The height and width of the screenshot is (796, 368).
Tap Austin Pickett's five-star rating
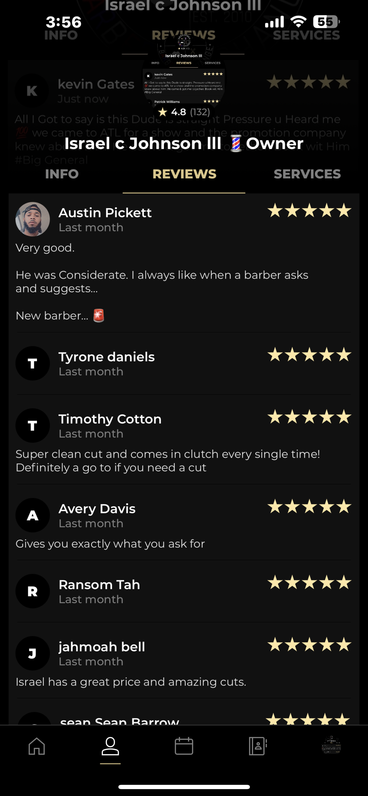click(310, 211)
